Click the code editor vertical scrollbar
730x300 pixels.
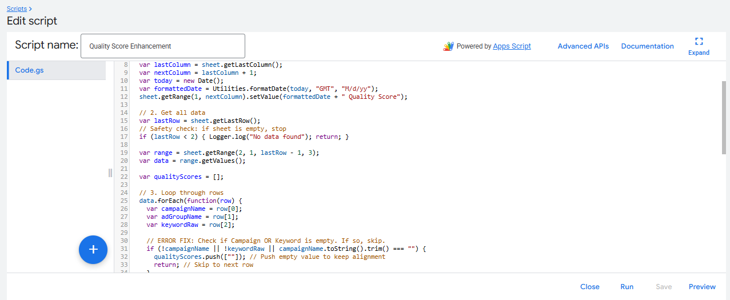tap(724, 117)
